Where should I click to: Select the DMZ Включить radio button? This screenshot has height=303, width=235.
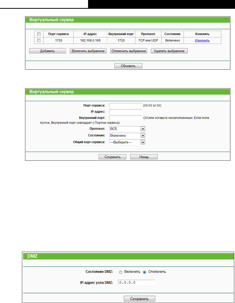pos(121,272)
